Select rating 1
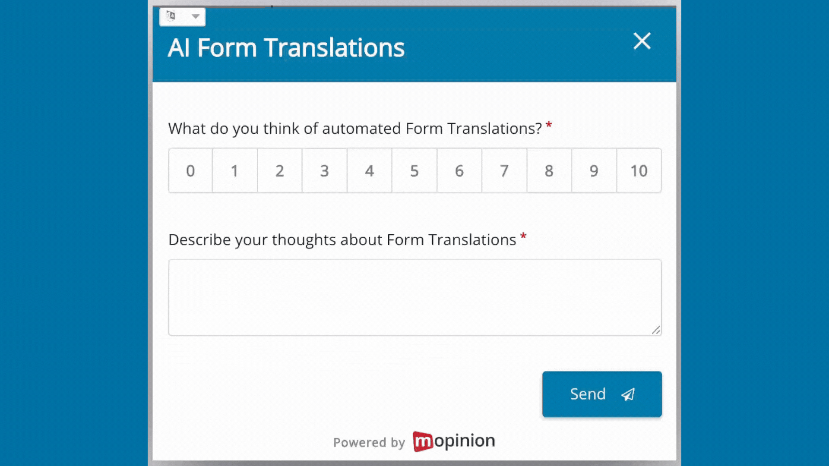Viewport: 829px width, 466px height. [235, 171]
